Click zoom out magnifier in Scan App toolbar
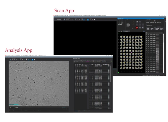Viewport: 168px width, 122px height. tap(69, 20)
